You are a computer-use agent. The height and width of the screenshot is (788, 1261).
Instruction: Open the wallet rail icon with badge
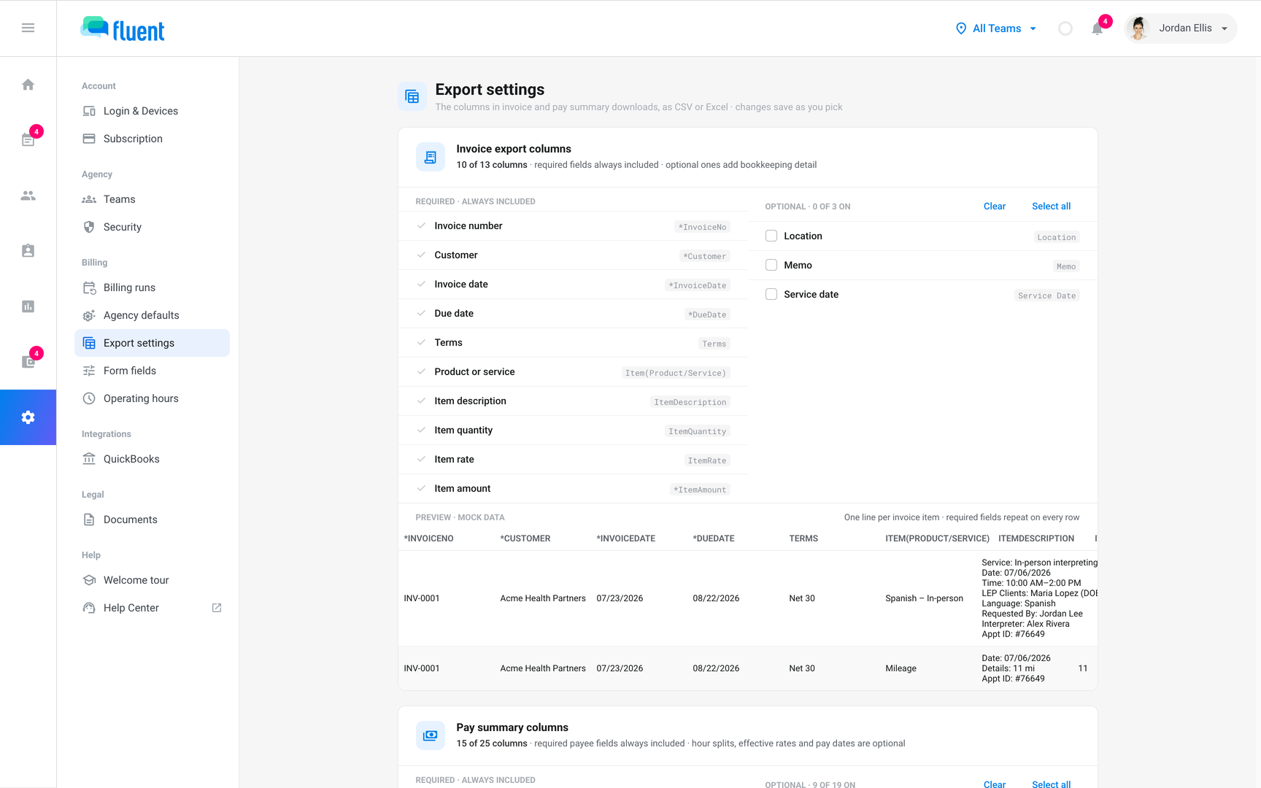click(28, 362)
